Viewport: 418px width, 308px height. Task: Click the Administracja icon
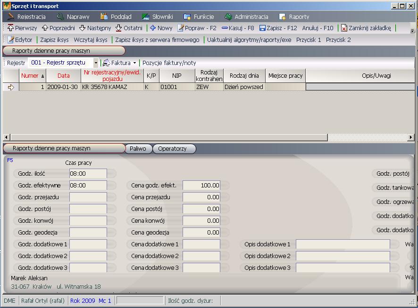[228, 16]
